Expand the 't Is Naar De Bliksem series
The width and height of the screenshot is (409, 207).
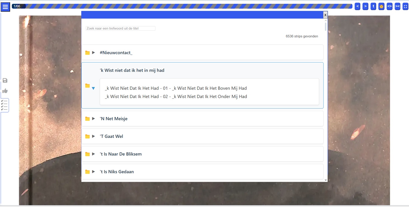point(93,154)
